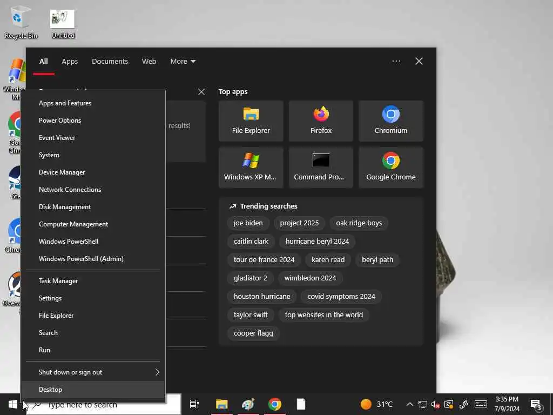553x415 pixels.
Task: Open Task Manager from the menu
Action: [x=93, y=281]
